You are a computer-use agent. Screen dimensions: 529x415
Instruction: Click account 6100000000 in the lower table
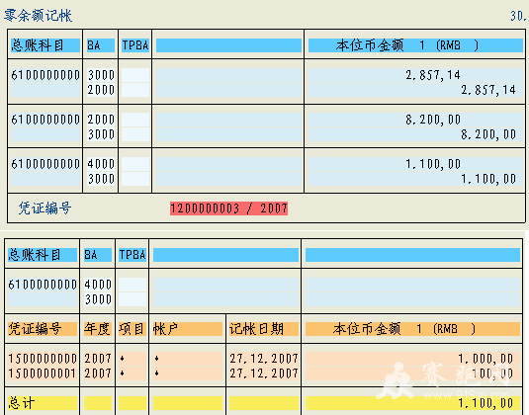click(43, 285)
